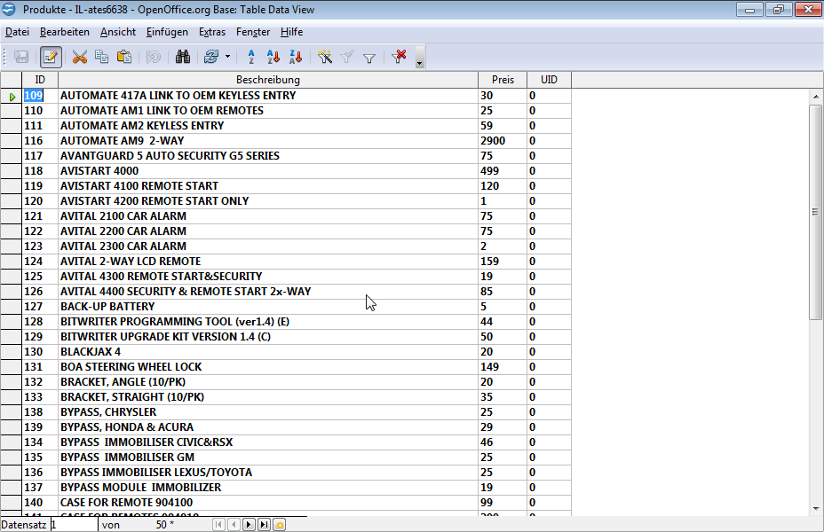Click the Preis column header
This screenshot has width=824, height=532.
point(503,80)
